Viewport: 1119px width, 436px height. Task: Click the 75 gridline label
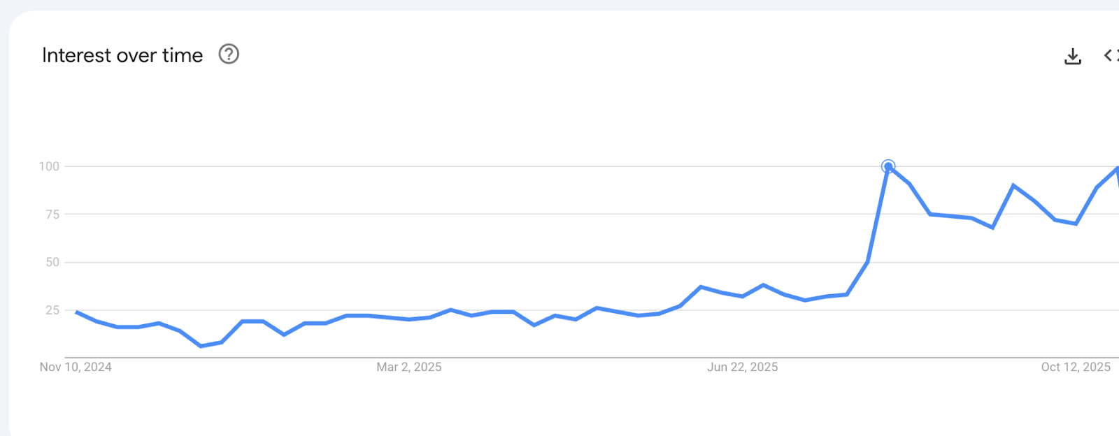(52, 215)
